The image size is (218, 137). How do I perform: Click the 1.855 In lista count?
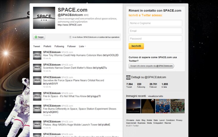click(165, 85)
